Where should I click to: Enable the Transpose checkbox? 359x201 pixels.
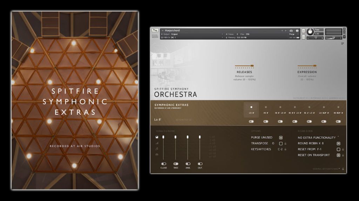(x=281, y=143)
